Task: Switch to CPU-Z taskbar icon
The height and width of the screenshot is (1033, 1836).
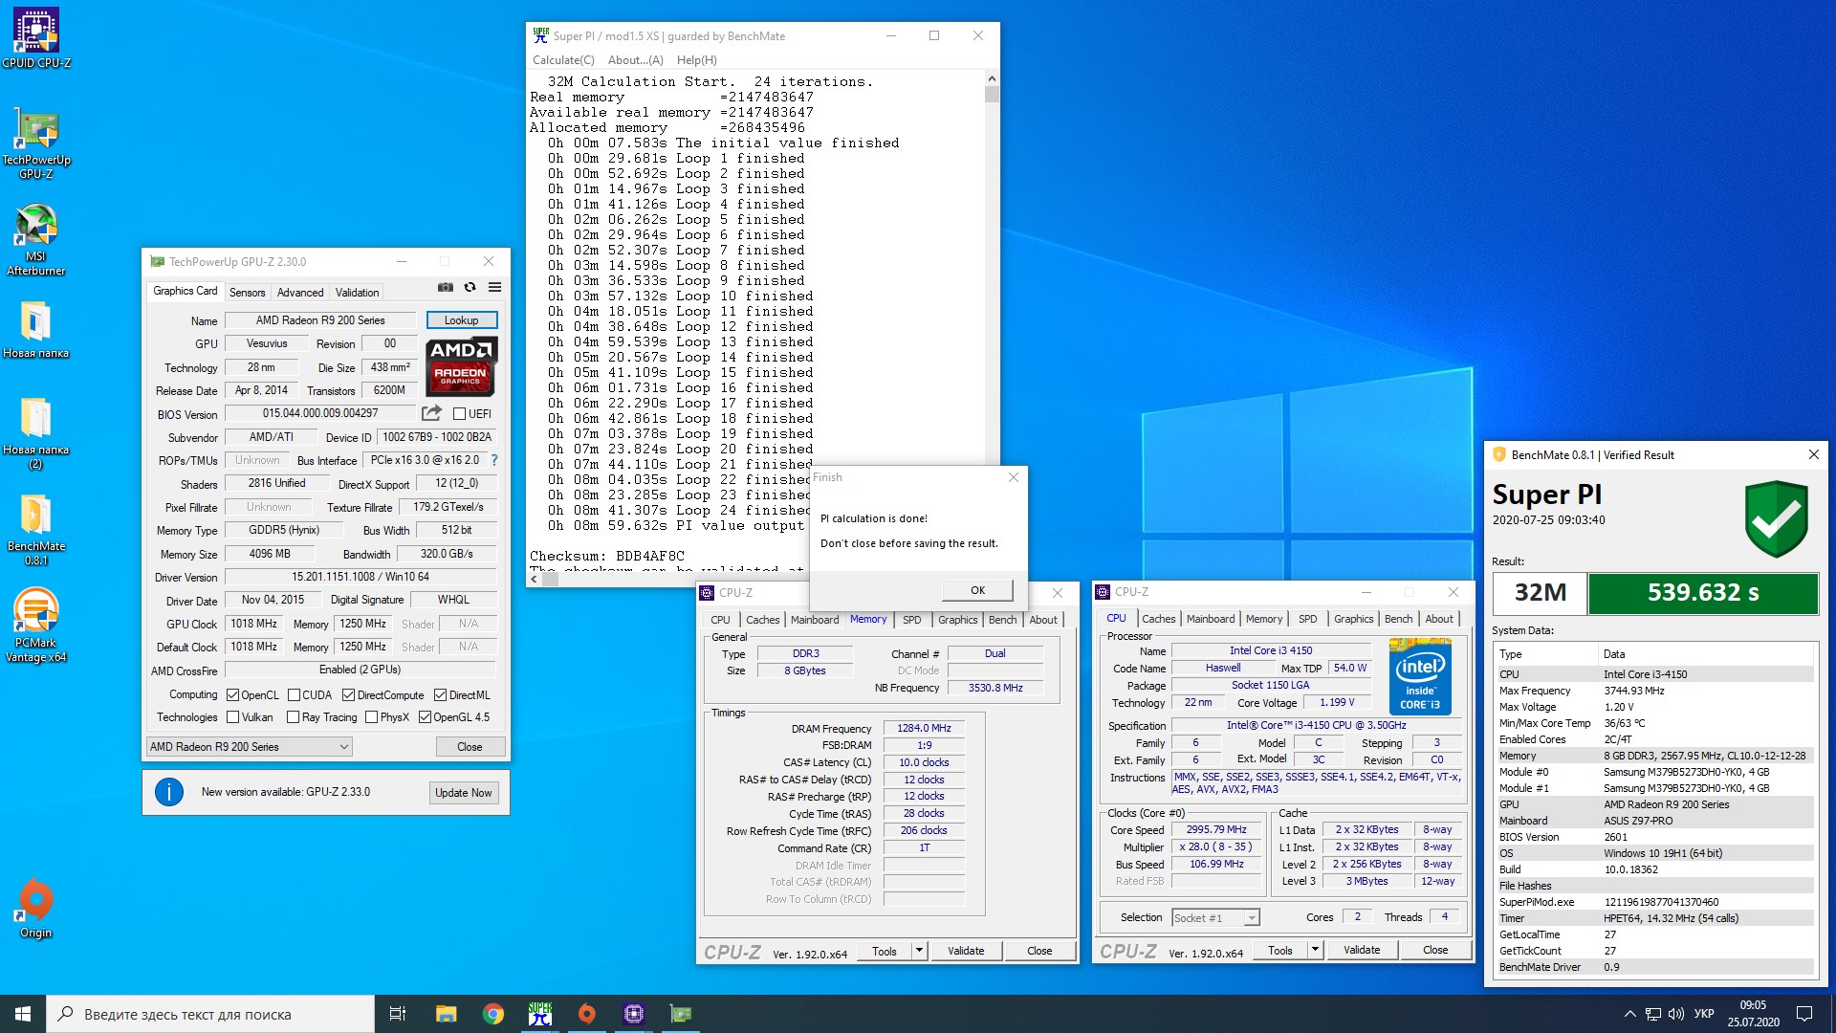Action: click(634, 1014)
